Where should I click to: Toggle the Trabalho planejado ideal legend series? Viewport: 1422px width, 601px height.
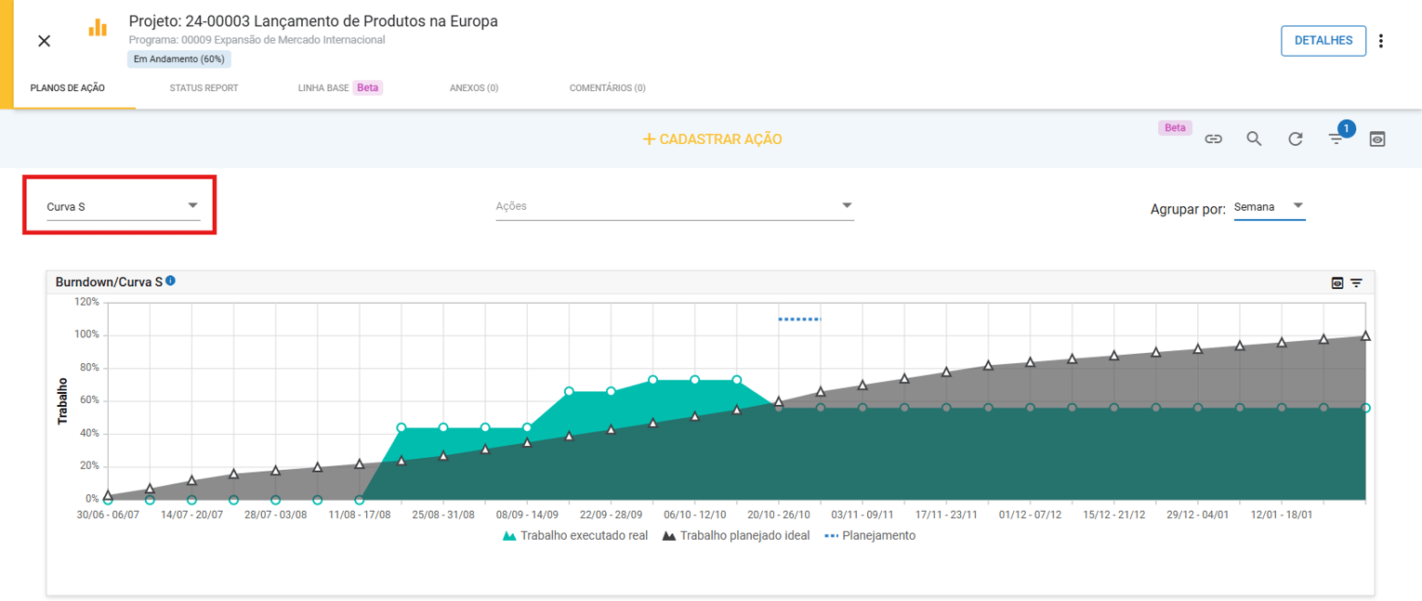click(736, 536)
